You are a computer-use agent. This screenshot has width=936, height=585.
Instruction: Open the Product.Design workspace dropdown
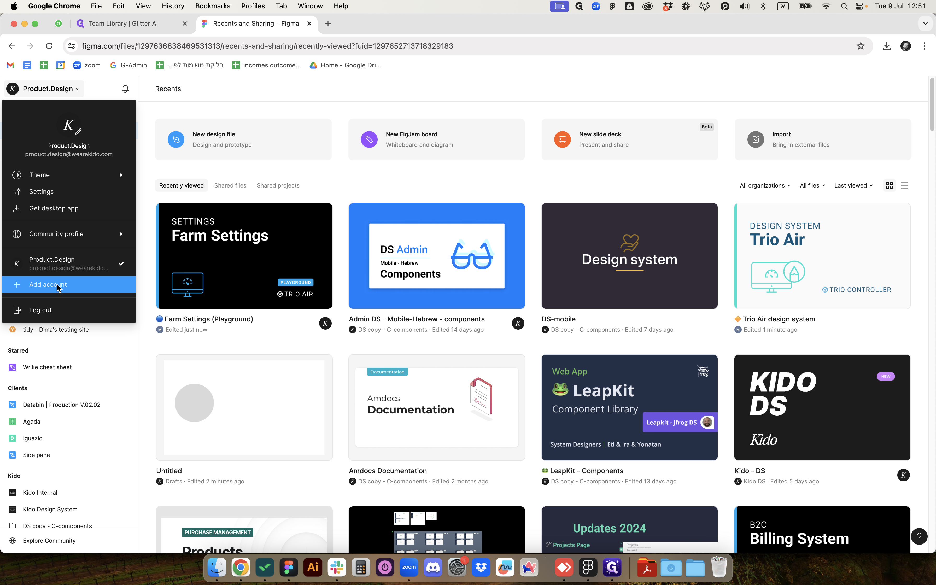[44, 89]
